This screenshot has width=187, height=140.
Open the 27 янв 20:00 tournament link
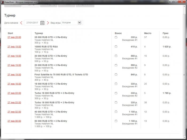click(x=14, y=37)
